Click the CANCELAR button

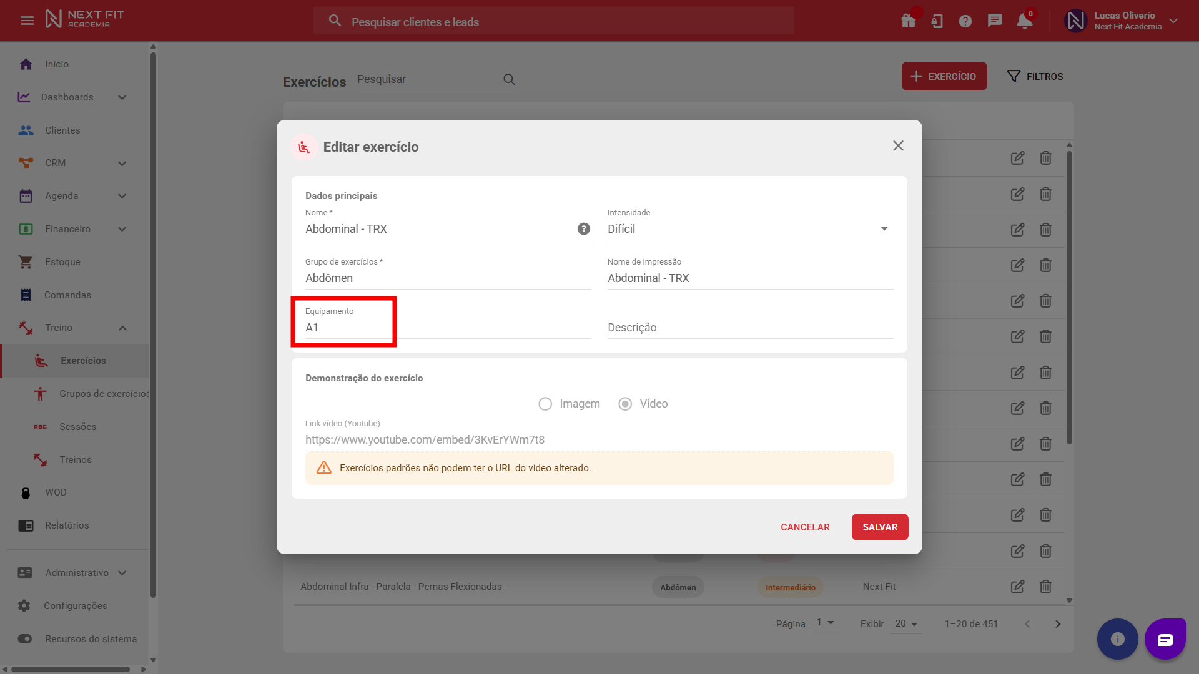click(804, 527)
